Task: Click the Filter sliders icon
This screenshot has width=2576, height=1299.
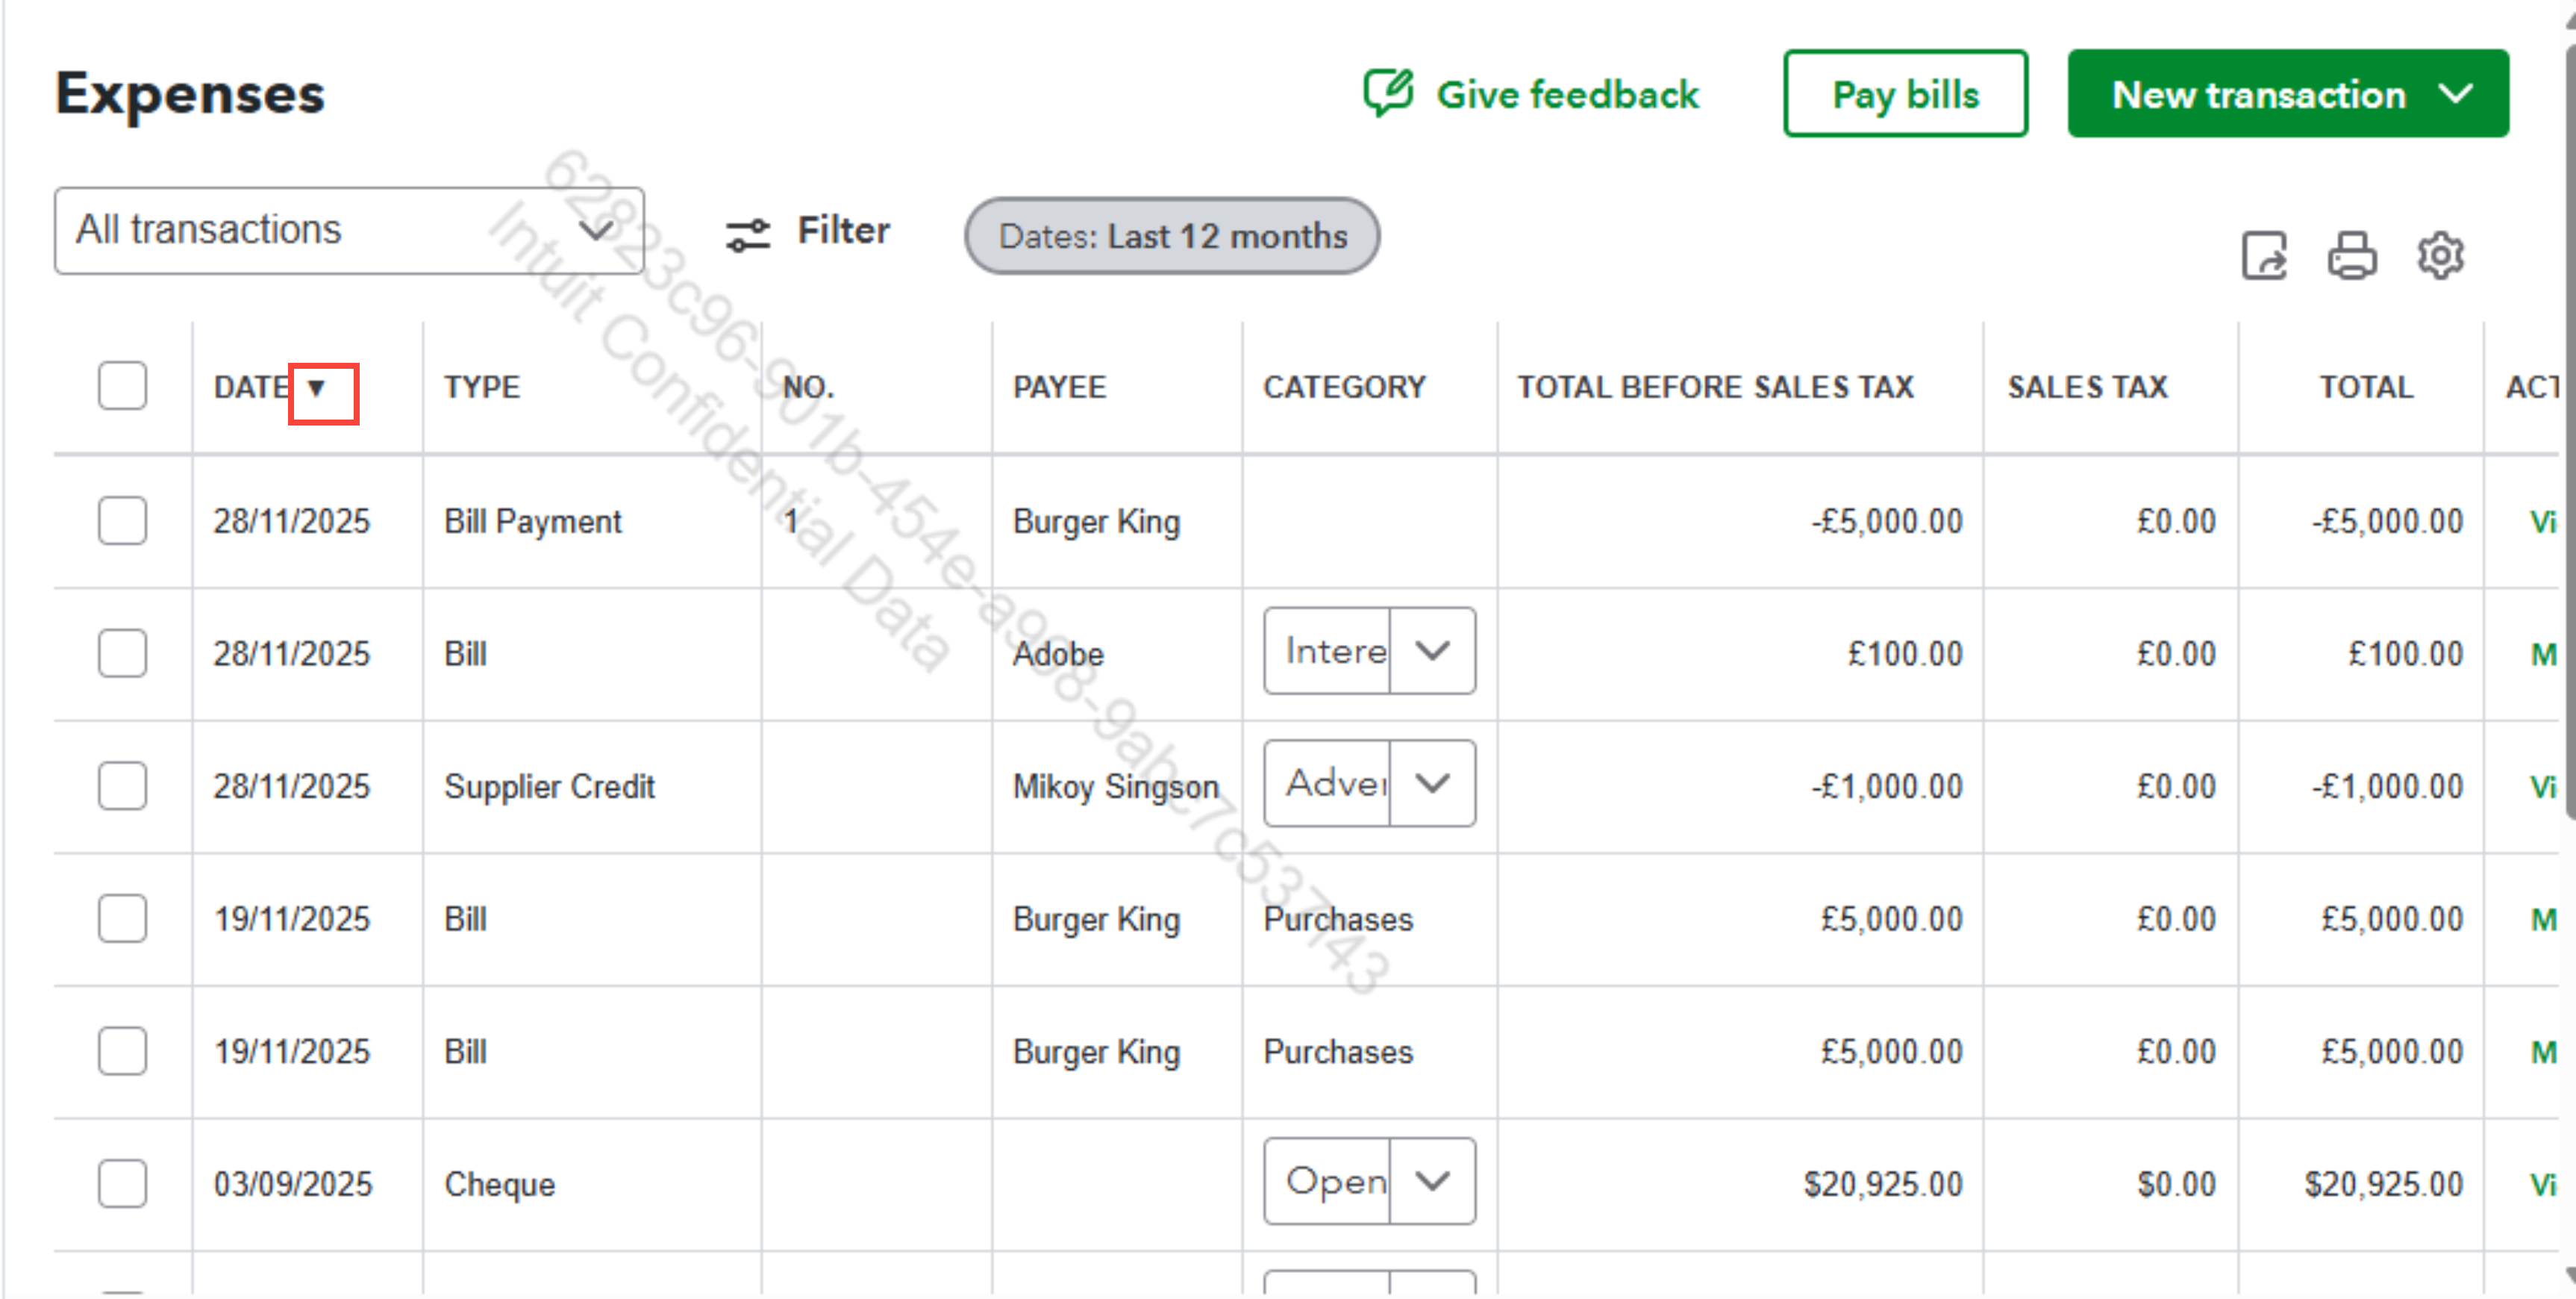Action: 748,235
